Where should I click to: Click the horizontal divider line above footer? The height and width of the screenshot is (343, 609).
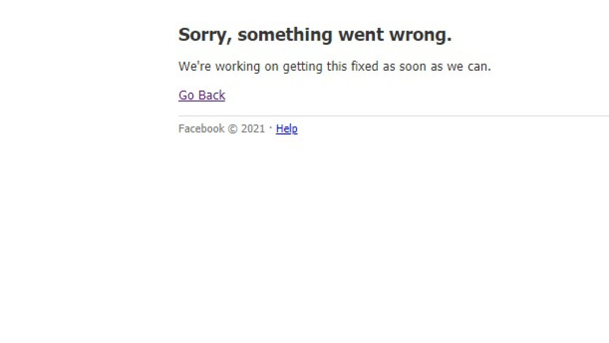coord(394,116)
